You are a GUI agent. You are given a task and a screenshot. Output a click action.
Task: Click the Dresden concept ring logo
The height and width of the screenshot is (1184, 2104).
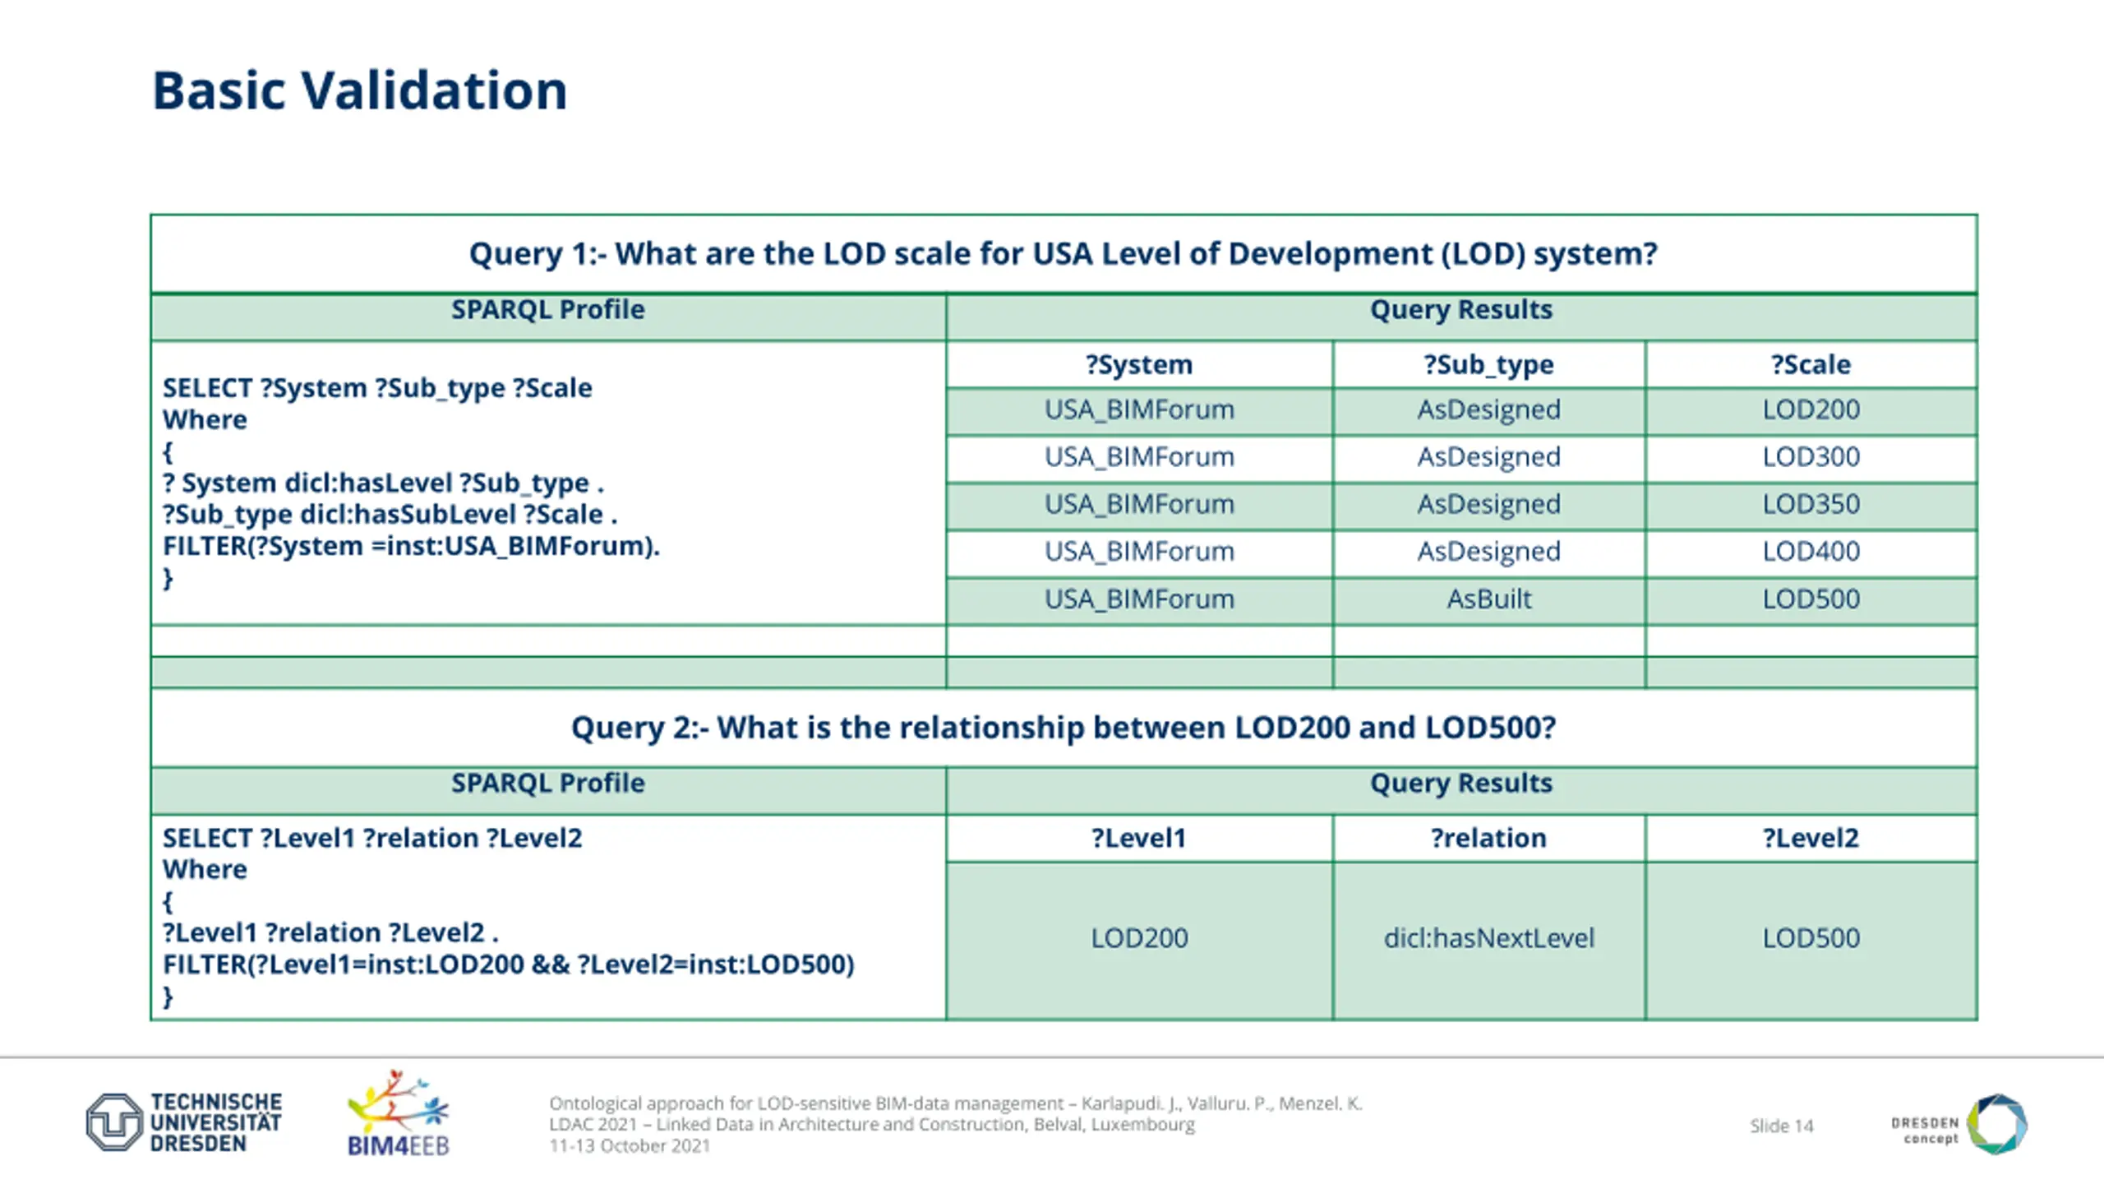coord(1997,1124)
